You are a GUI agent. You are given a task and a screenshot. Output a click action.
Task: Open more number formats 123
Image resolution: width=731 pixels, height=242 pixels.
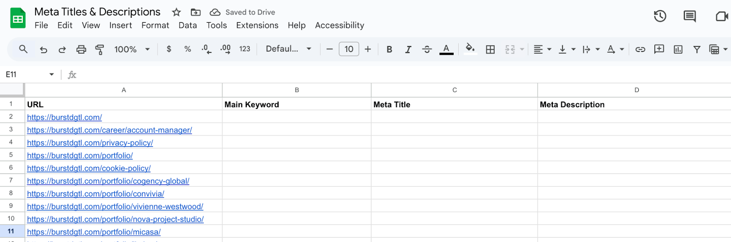[245, 49]
